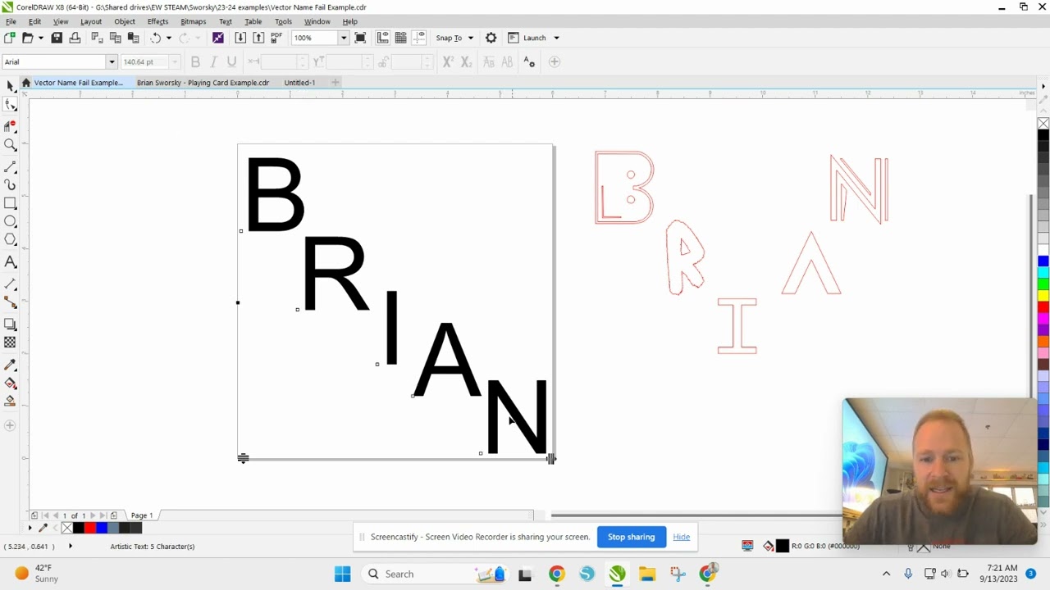
Task: Choose the Crop tool
Action: pos(10,125)
